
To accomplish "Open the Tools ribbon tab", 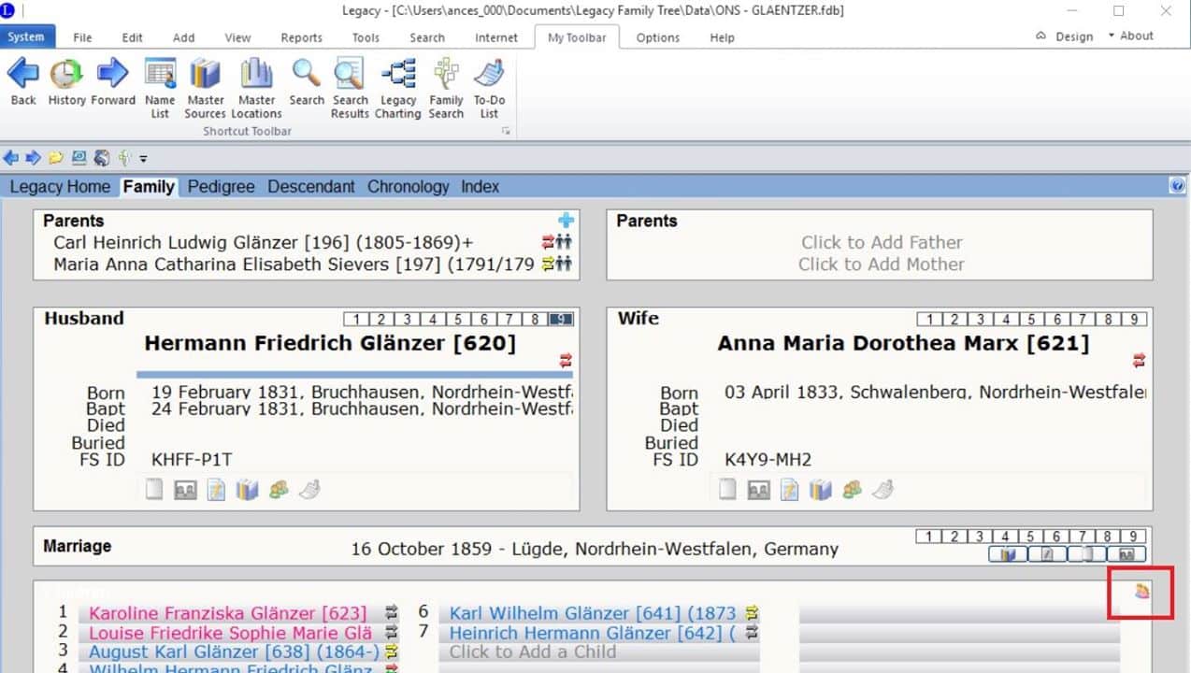I will tap(366, 37).
